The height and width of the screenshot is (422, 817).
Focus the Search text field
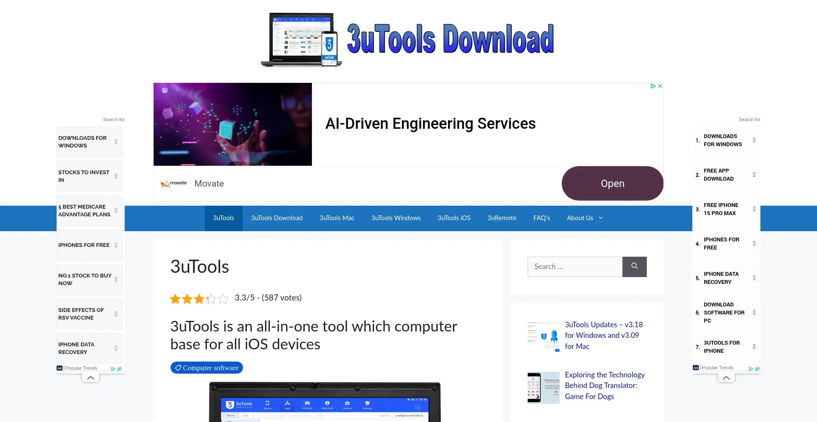[x=575, y=267]
